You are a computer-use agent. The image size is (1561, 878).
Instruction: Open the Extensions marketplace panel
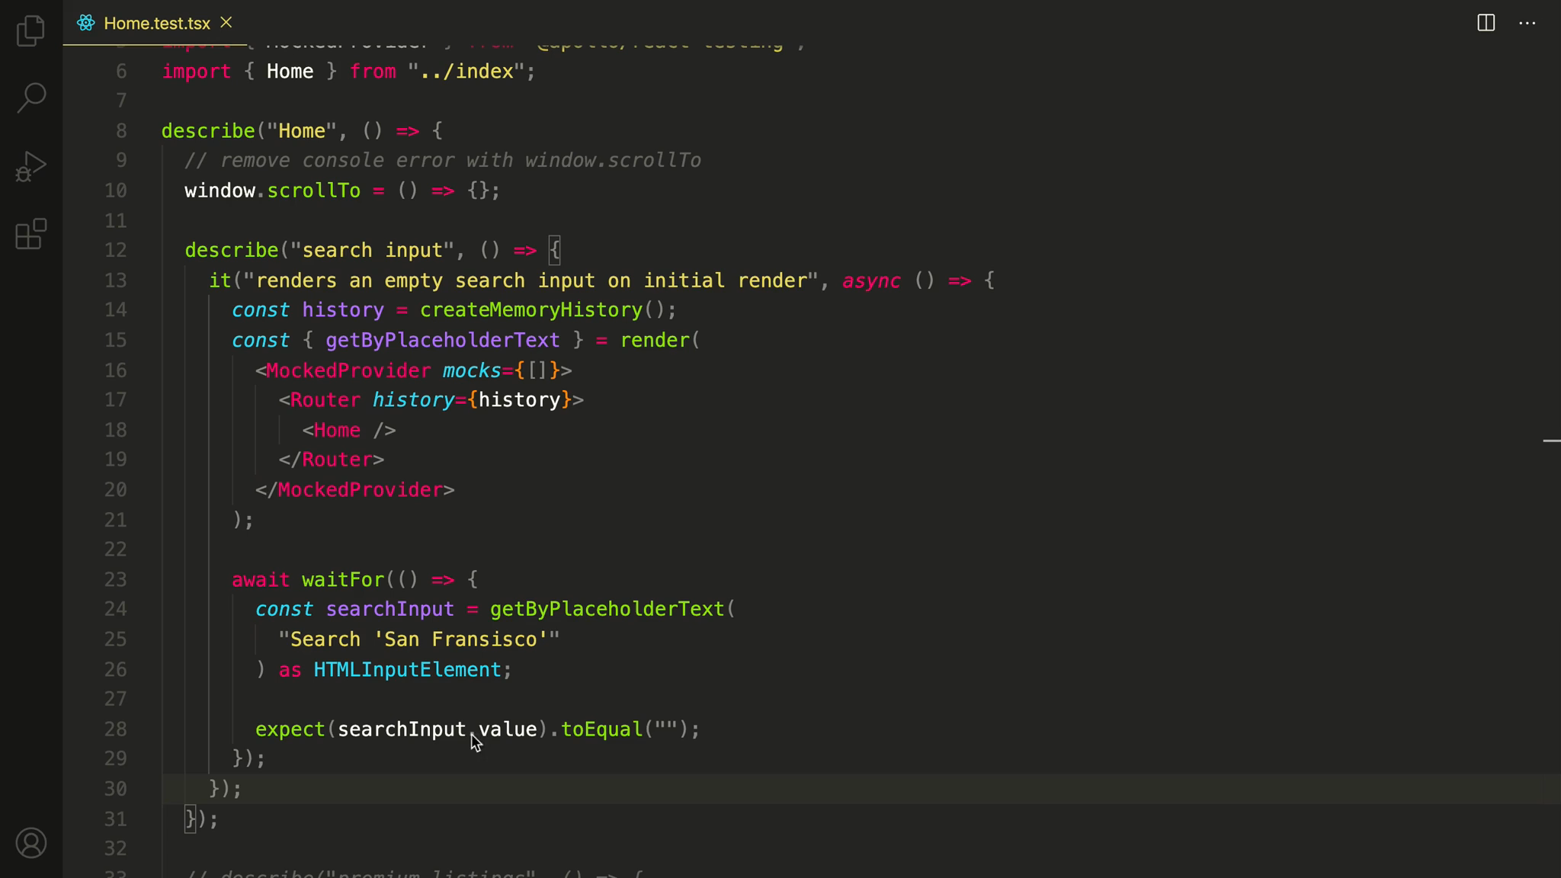click(x=30, y=234)
